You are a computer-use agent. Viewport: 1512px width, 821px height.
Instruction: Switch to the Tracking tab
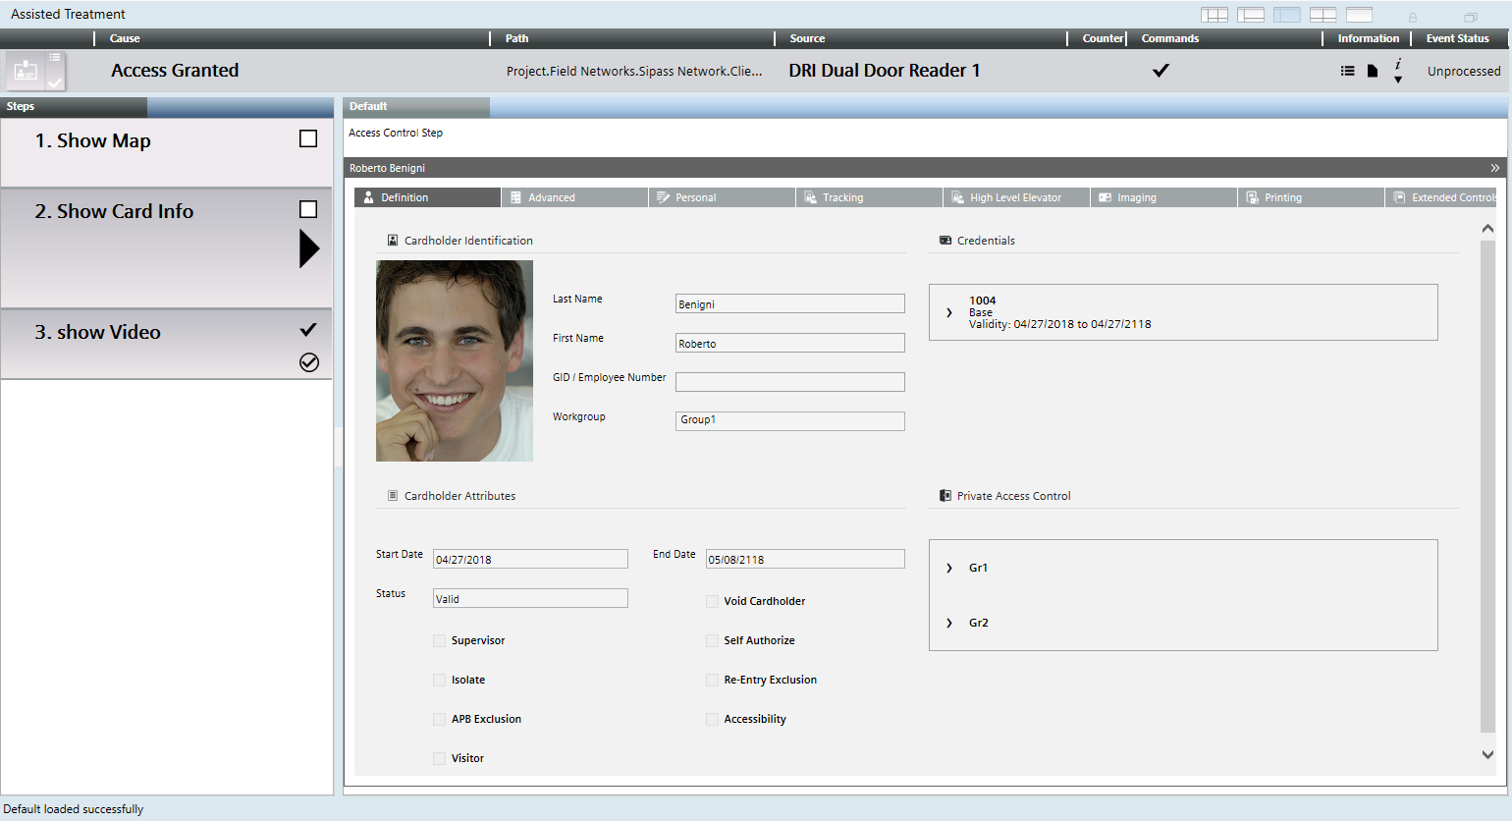coord(842,197)
